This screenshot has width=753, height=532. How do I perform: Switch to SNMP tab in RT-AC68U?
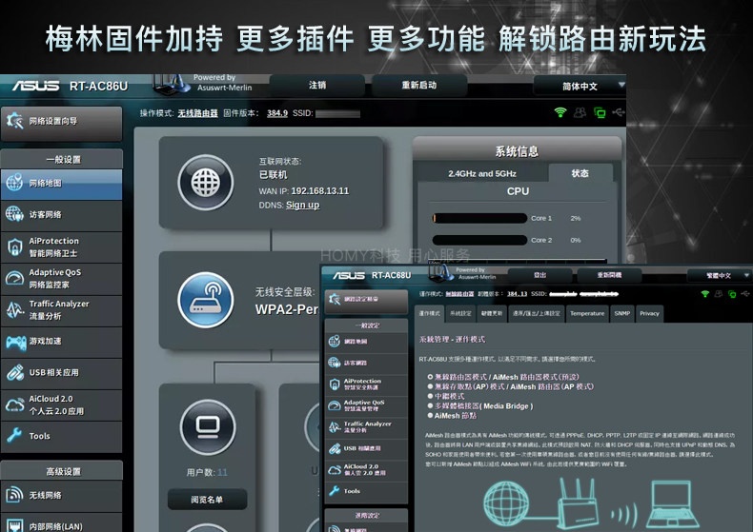coord(621,313)
